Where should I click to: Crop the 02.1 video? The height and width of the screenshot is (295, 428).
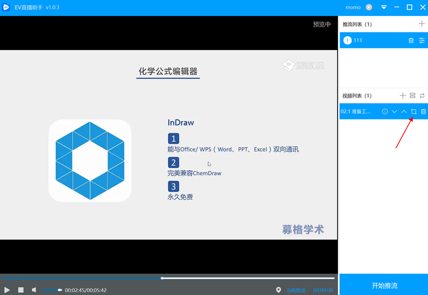pyautogui.click(x=414, y=111)
